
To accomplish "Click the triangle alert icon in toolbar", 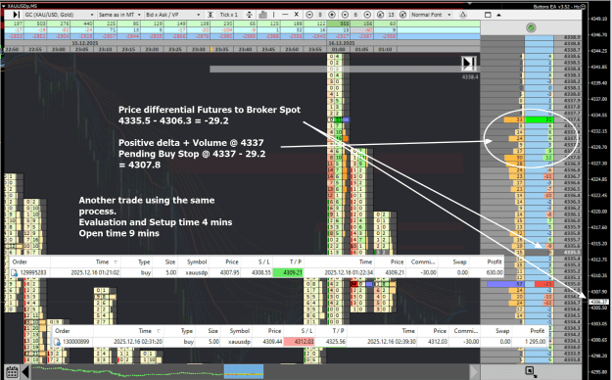I will pos(463,15).
